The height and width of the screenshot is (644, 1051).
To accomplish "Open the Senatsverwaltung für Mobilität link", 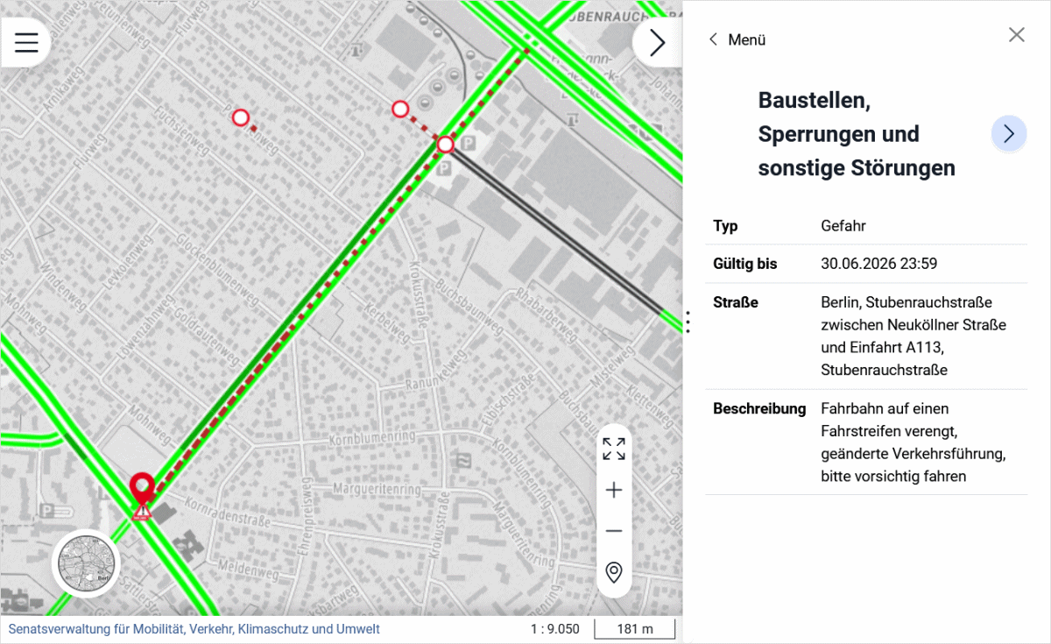I will pyautogui.click(x=194, y=628).
